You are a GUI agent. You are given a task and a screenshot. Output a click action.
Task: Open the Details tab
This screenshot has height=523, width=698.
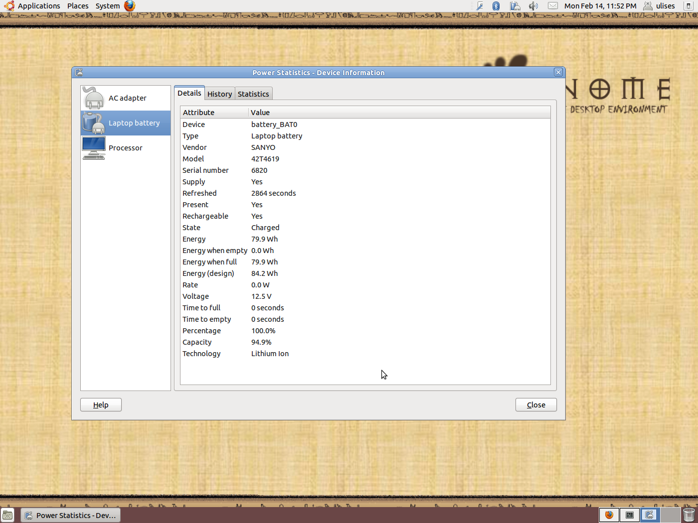coord(189,93)
